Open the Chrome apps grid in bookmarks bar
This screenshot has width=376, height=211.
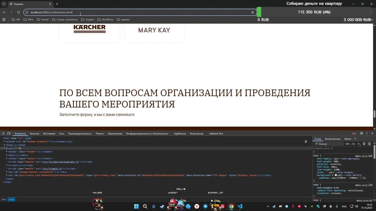[4, 20]
